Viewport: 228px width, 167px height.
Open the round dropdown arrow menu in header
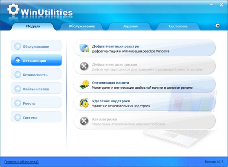point(218,26)
